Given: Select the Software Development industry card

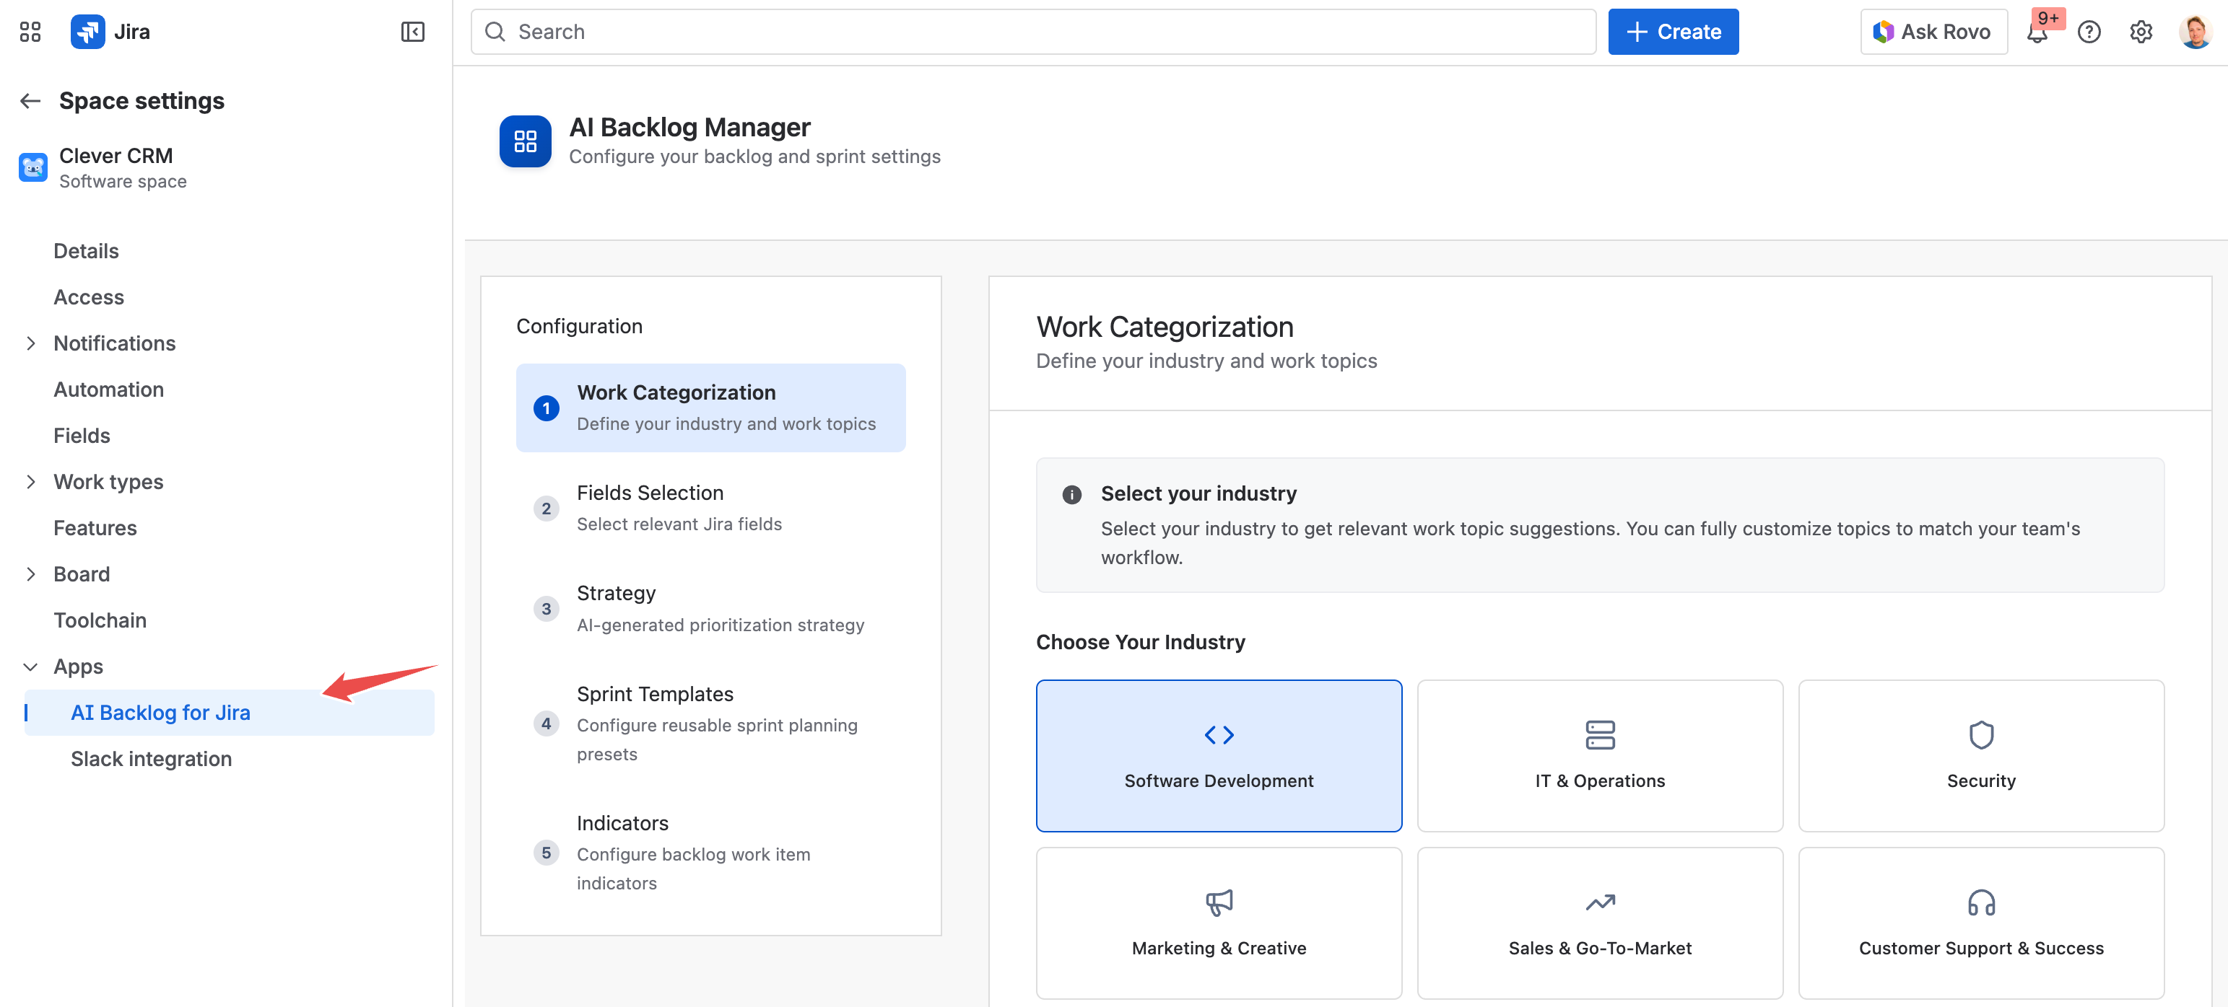Looking at the screenshot, I should click(1218, 755).
